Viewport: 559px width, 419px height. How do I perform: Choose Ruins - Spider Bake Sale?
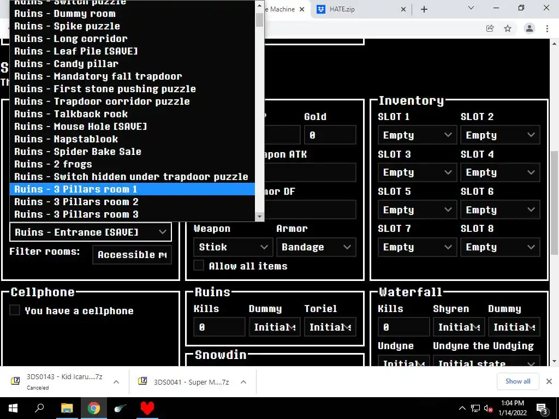tap(132, 152)
